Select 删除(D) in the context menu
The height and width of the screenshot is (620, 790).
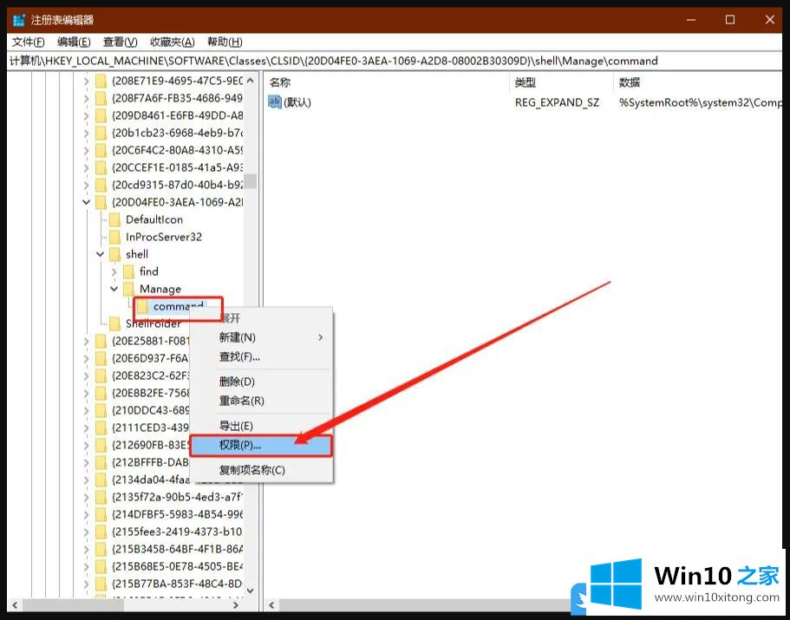click(x=261, y=382)
